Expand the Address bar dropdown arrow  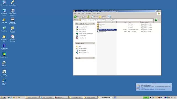(x=153, y=20)
